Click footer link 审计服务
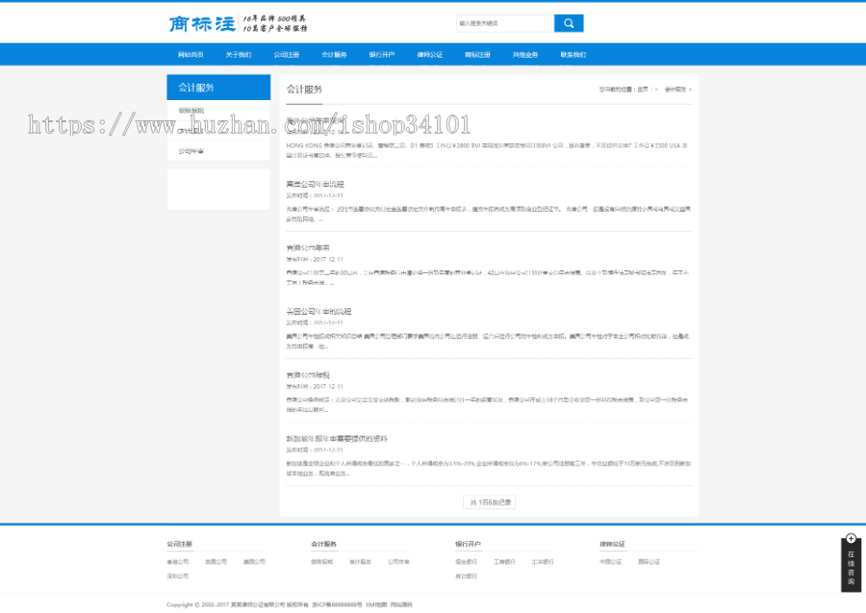866x613 pixels. pyautogui.click(x=360, y=562)
